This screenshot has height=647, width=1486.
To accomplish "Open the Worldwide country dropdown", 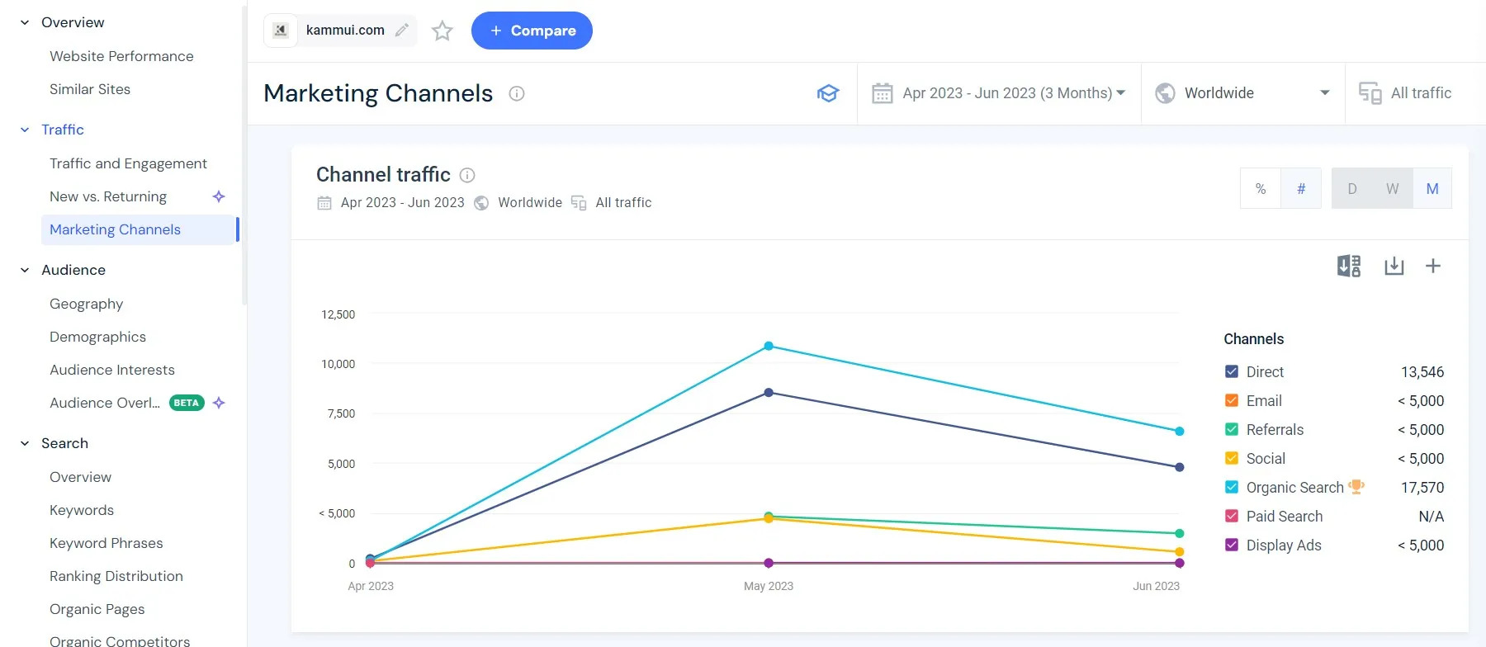I will tap(1242, 93).
